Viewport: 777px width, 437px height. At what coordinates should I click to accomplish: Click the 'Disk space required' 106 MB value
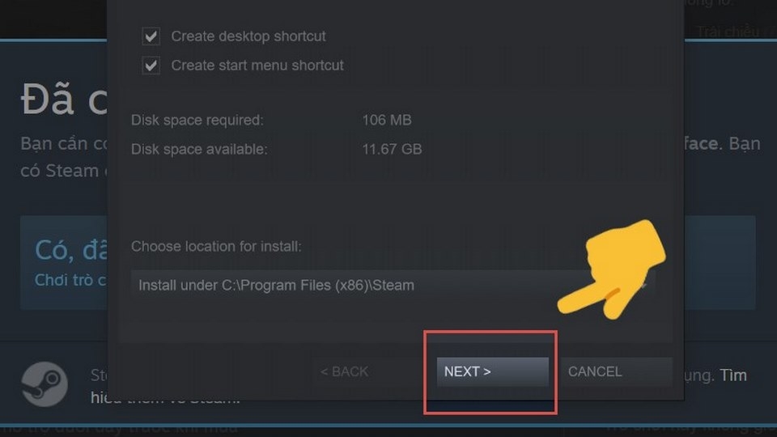tap(387, 120)
